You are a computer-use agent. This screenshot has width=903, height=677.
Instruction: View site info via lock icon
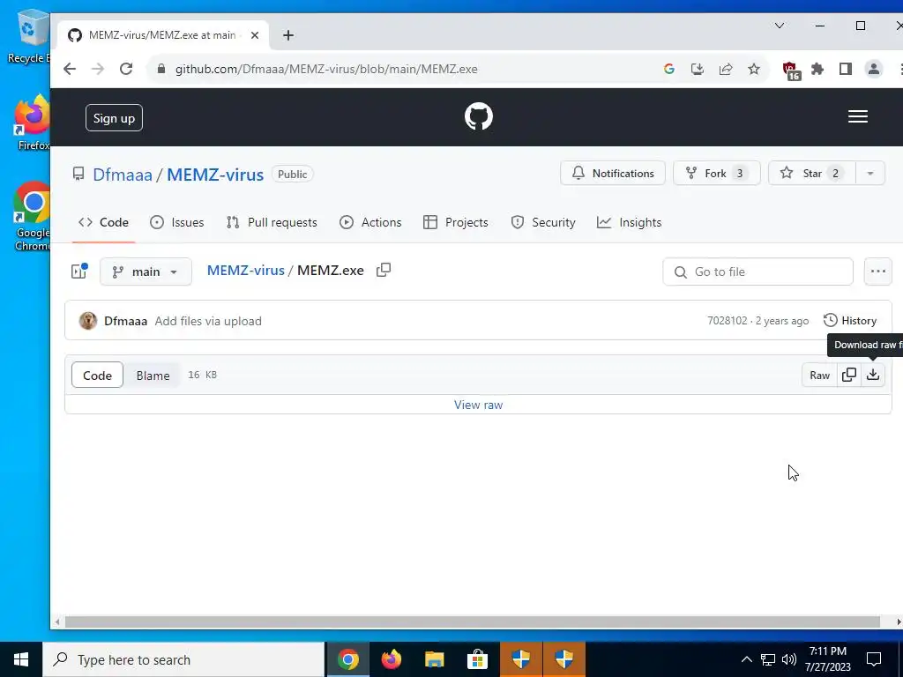point(162,69)
